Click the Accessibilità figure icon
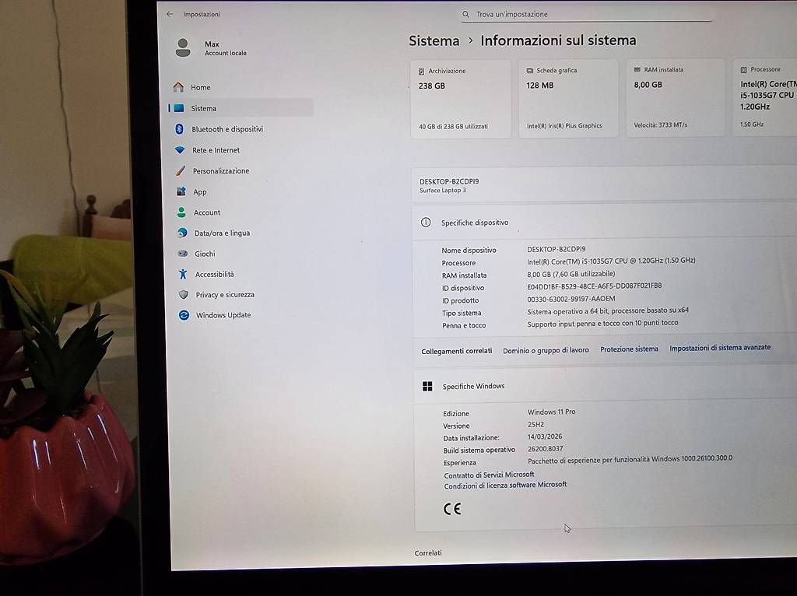797x596 pixels. [183, 275]
